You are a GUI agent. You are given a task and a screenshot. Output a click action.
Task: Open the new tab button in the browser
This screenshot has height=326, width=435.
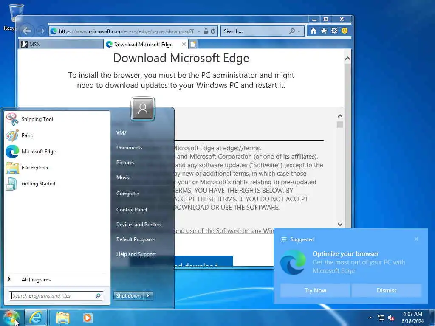pyautogui.click(x=193, y=44)
